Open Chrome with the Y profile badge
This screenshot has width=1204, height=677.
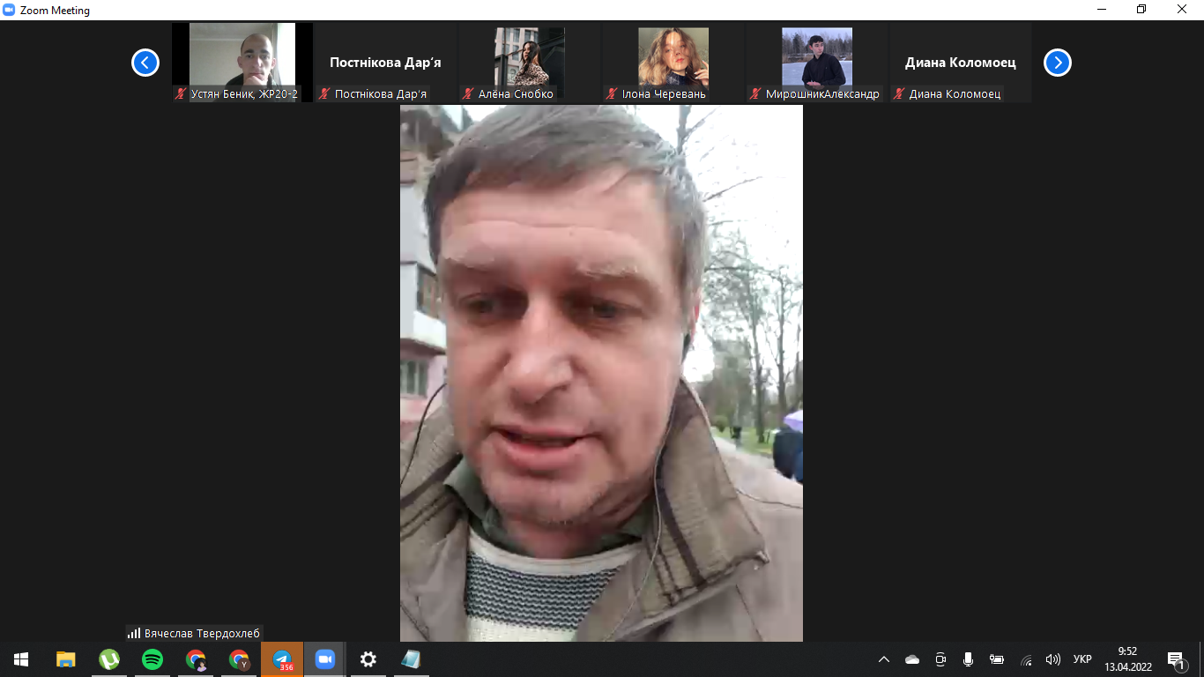[239, 659]
